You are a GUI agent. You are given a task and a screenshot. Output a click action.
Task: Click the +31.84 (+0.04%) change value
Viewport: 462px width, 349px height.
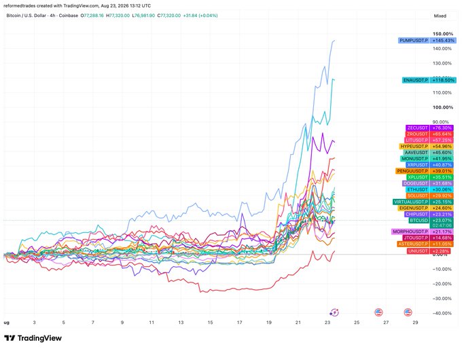tap(200, 16)
